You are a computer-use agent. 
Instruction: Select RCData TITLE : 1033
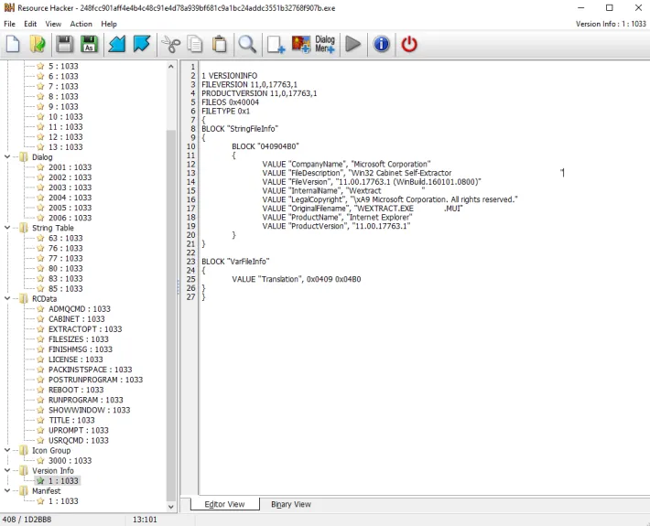coord(71,420)
